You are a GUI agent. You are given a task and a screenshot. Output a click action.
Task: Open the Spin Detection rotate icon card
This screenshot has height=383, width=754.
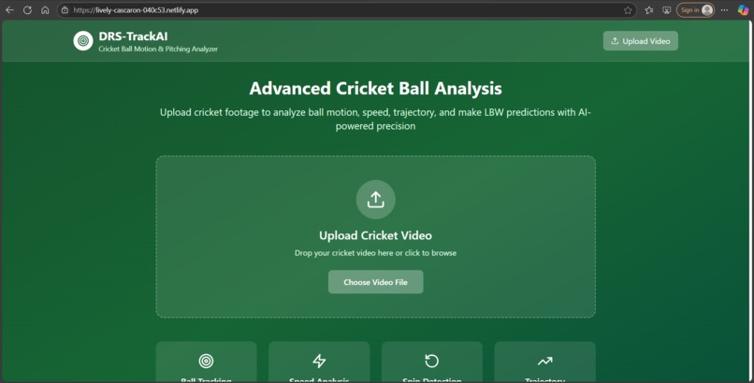[432, 362]
